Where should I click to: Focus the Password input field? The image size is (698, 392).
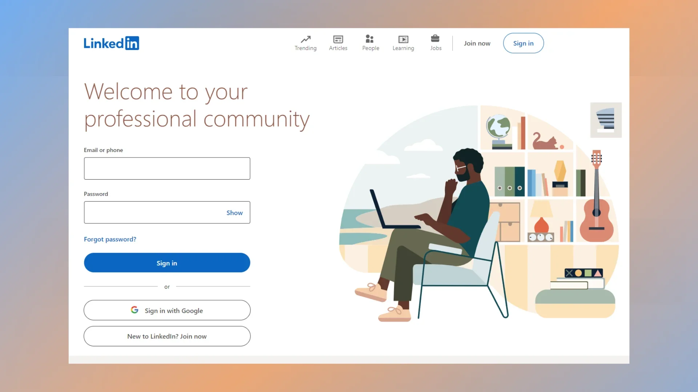(x=153, y=212)
